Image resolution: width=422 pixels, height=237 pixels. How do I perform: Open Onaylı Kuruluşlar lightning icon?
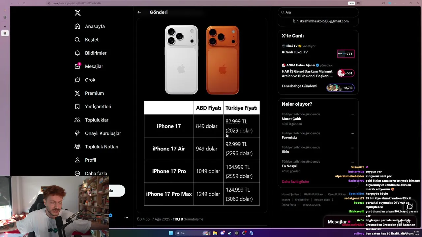click(77, 133)
